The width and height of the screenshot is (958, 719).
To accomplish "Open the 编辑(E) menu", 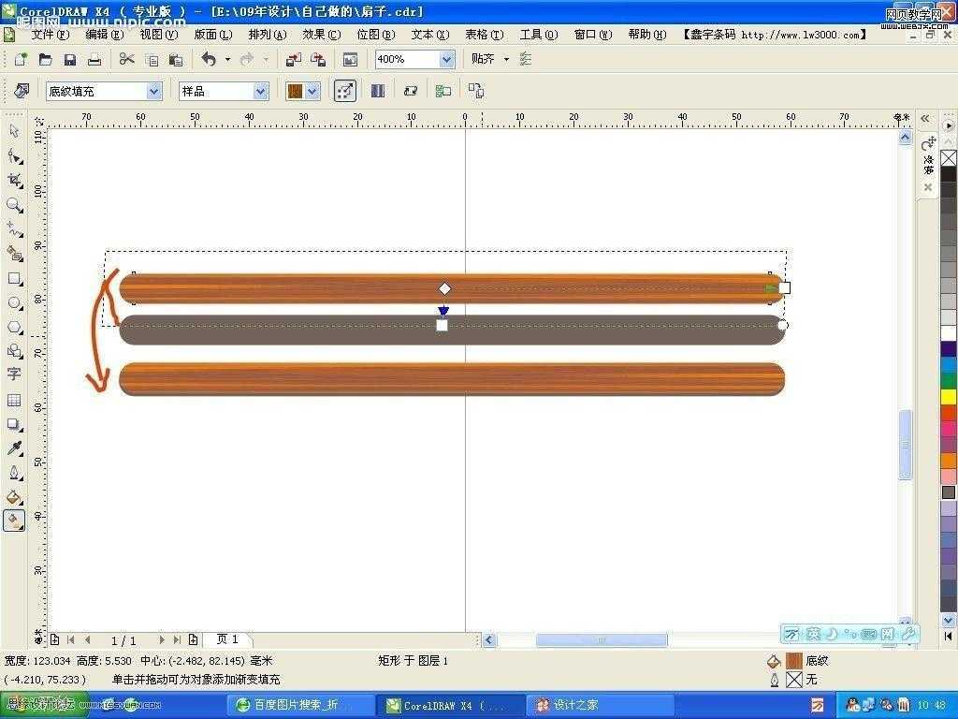I will pyautogui.click(x=105, y=35).
